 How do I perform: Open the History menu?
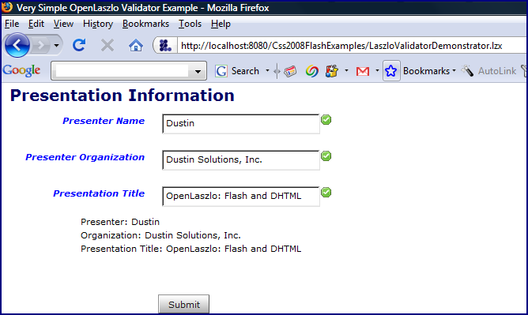click(x=98, y=24)
